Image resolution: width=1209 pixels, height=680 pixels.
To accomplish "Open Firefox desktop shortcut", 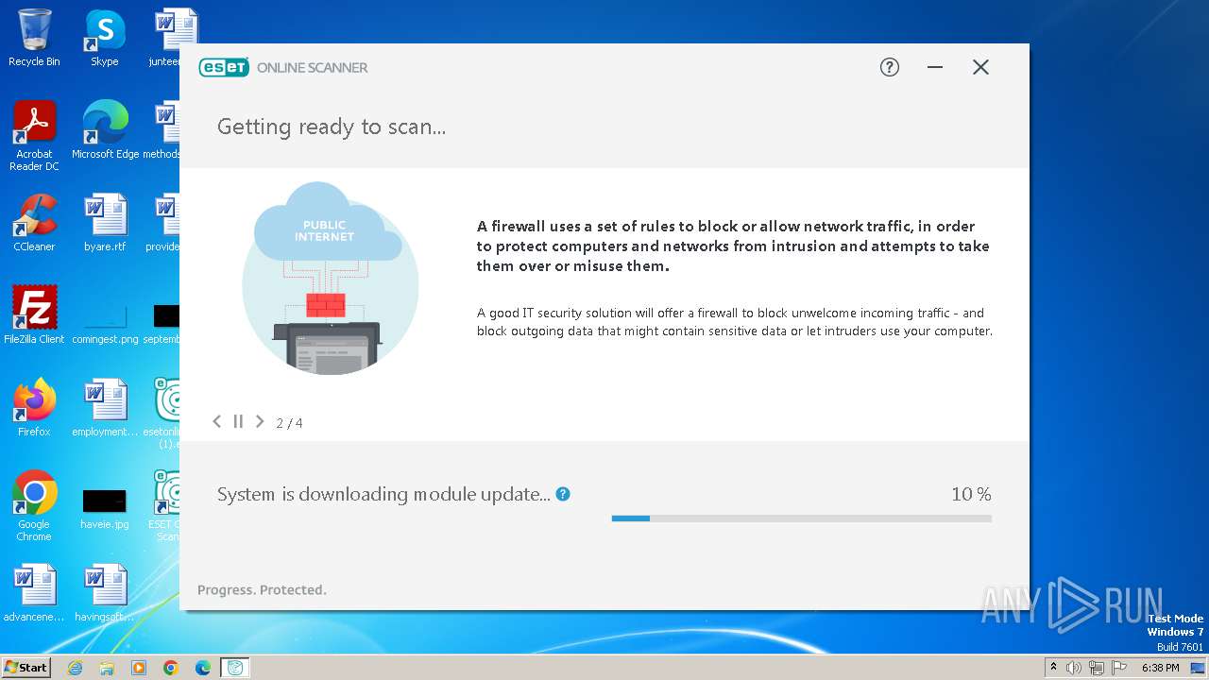I will point(34,408).
